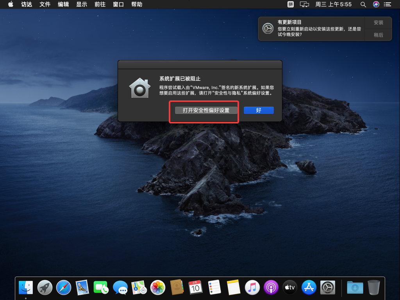This screenshot has width=400, height=300.
Task: Click the Spotlight search magnifier icon
Action: (x=363, y=4)
